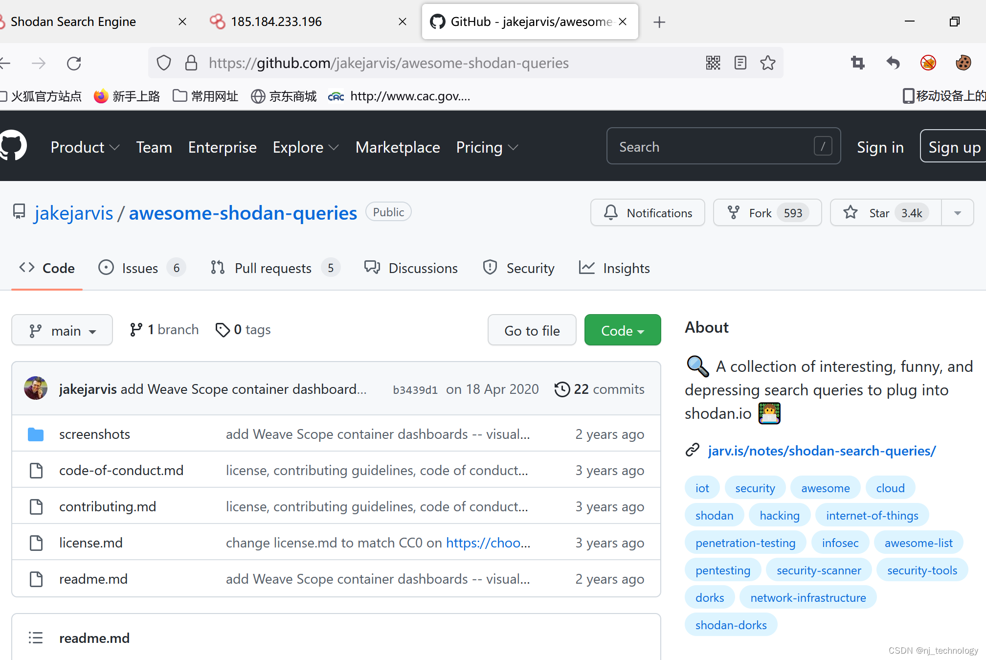
Task: Click the network-infrastructure topic tag
Action: (808, 597)
